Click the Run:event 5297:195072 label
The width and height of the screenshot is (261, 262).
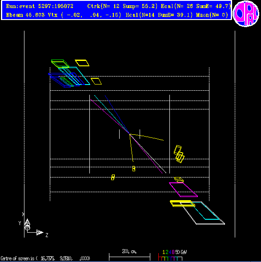pyautogui.click(x=40, y=6)
